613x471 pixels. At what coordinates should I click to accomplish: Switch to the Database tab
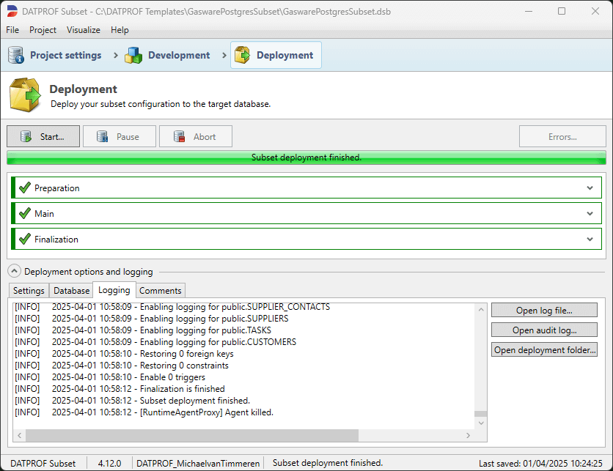pyautogui.click(x=70, y=290)
